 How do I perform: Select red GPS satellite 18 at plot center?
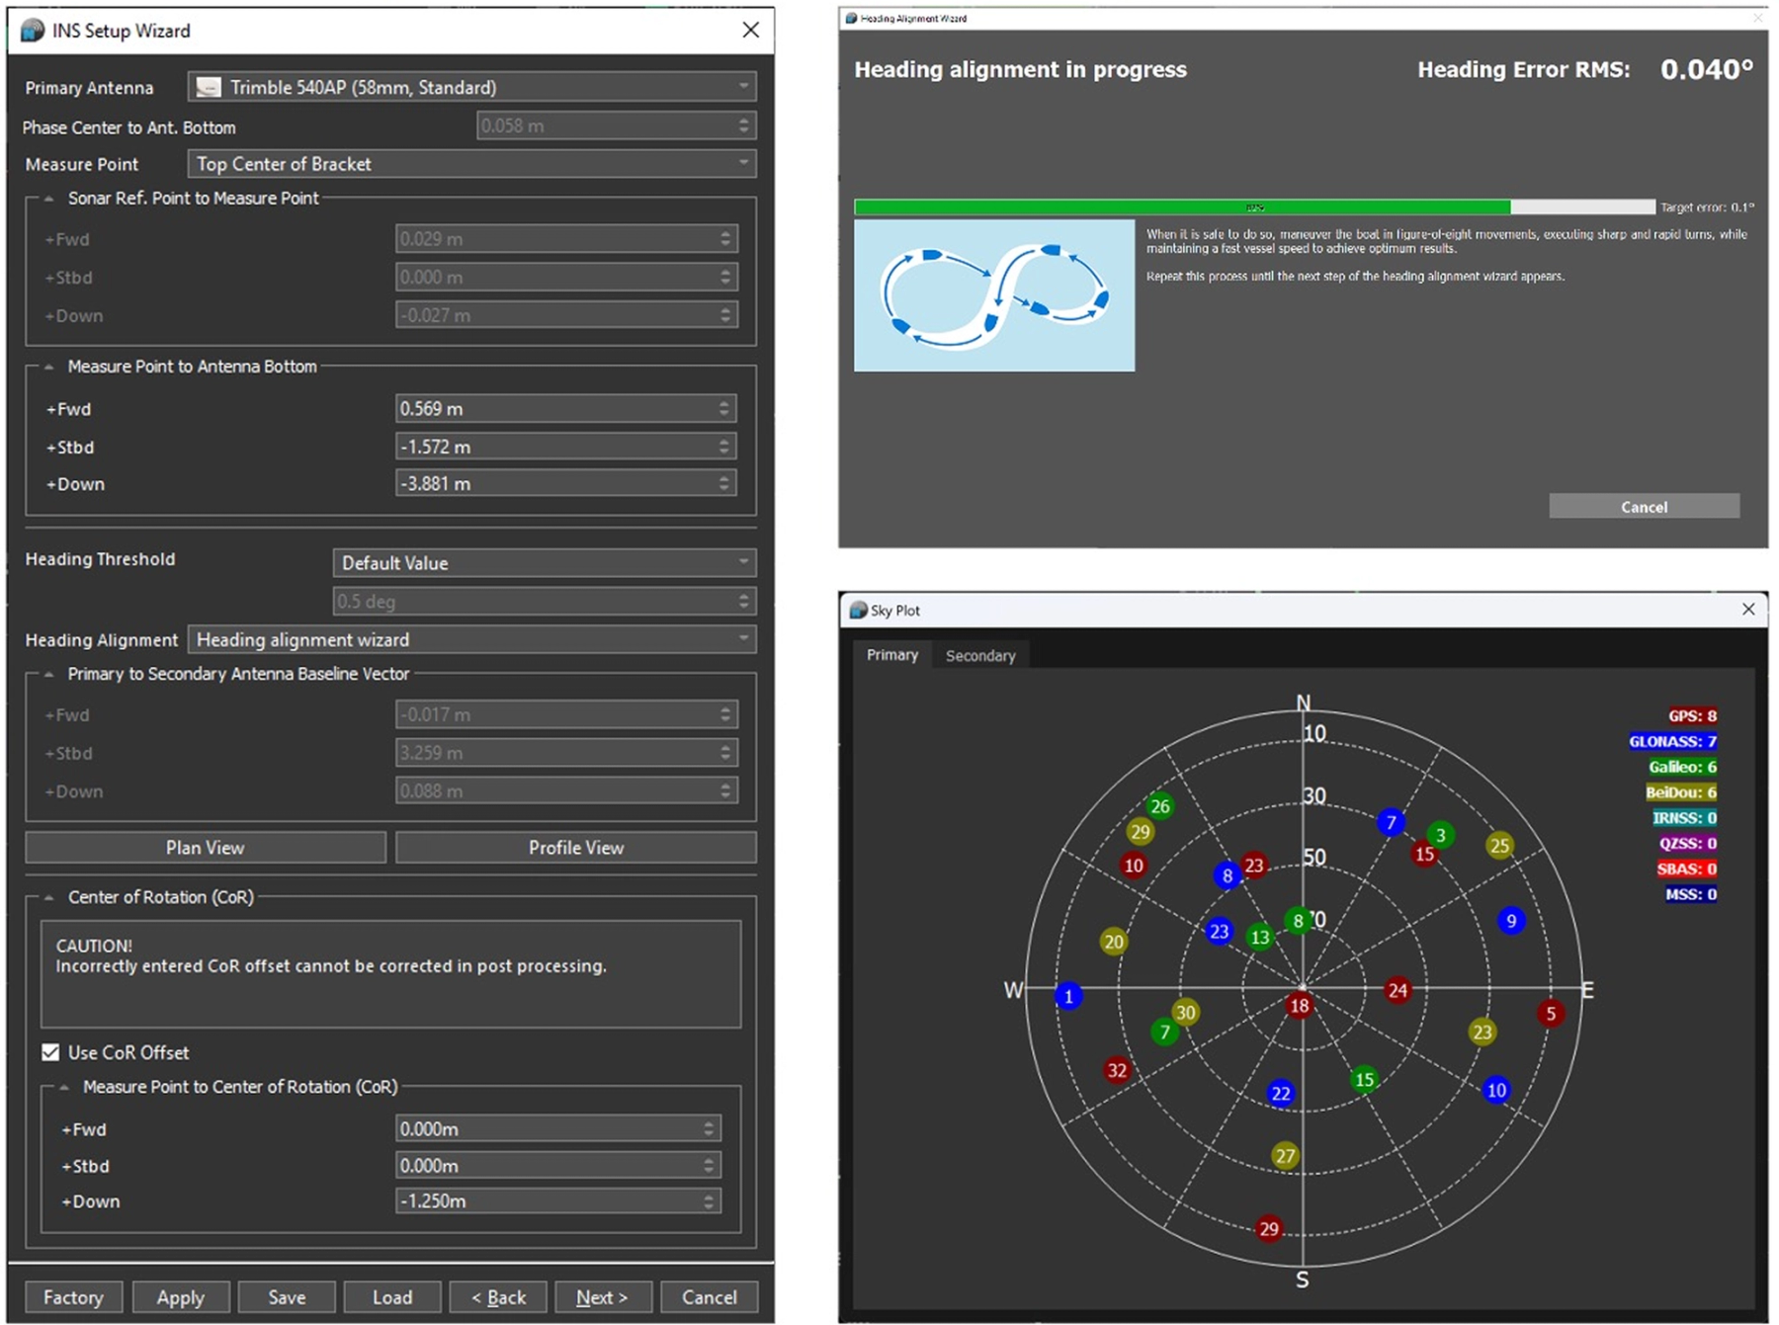click(x=1299, y=1006)
